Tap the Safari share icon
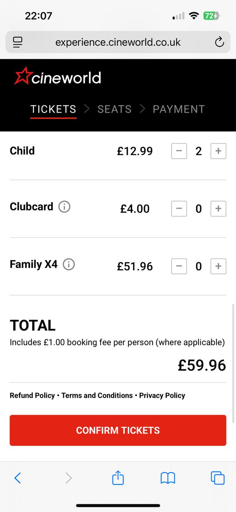 click(118, 477)
